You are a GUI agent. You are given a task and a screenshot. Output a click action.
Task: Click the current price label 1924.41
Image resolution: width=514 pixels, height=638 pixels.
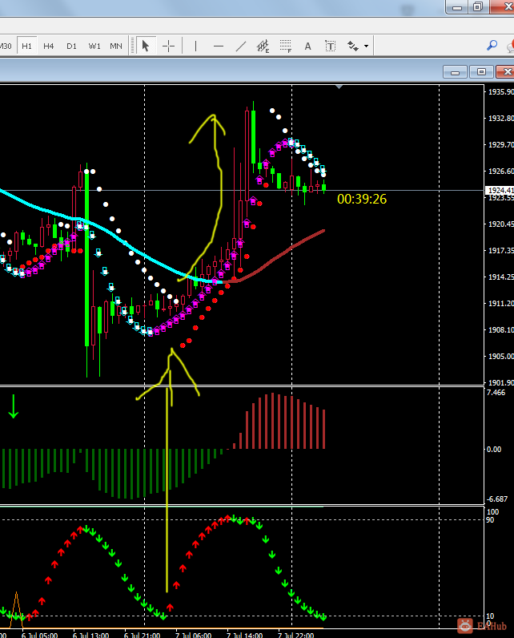point(500,190)
